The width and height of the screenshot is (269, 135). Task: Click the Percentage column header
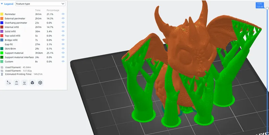tap(53, 10)
